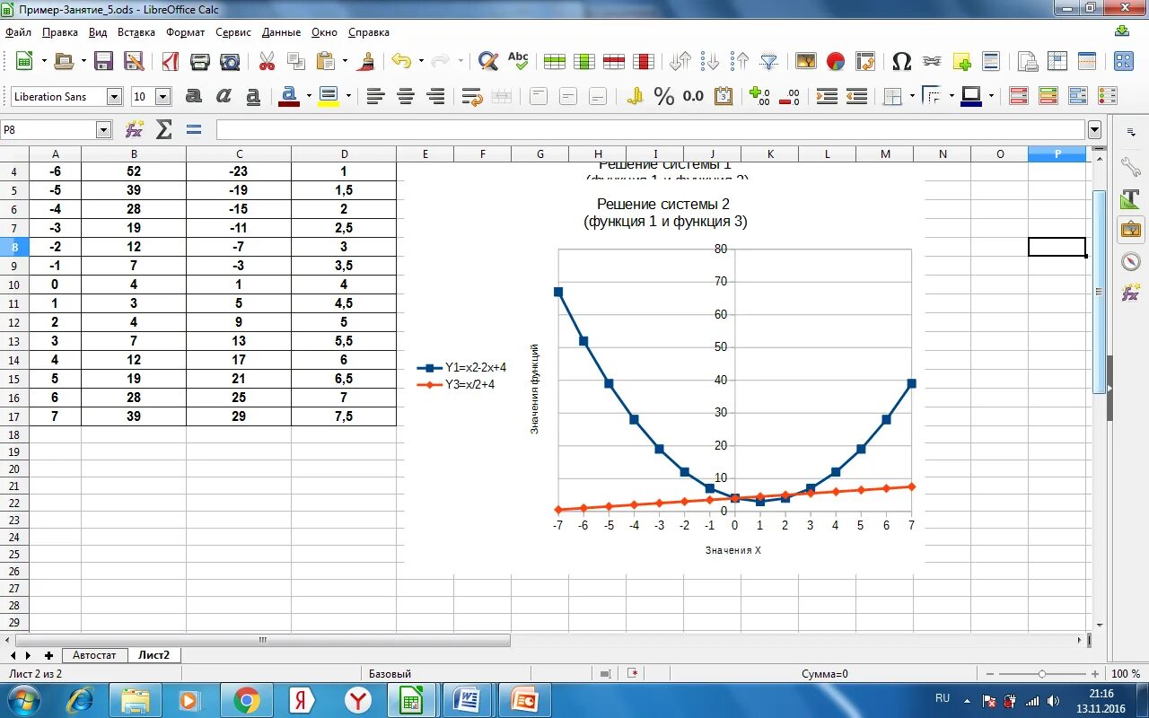1149x718 pixels.
Task: Open sidebar Navigator compass
Action: pos(1130,261)
